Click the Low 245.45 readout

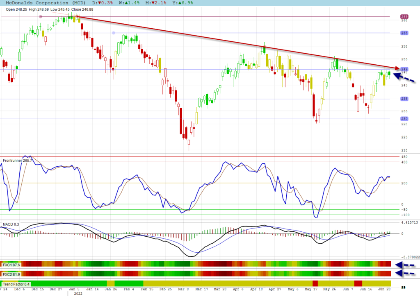60,9
